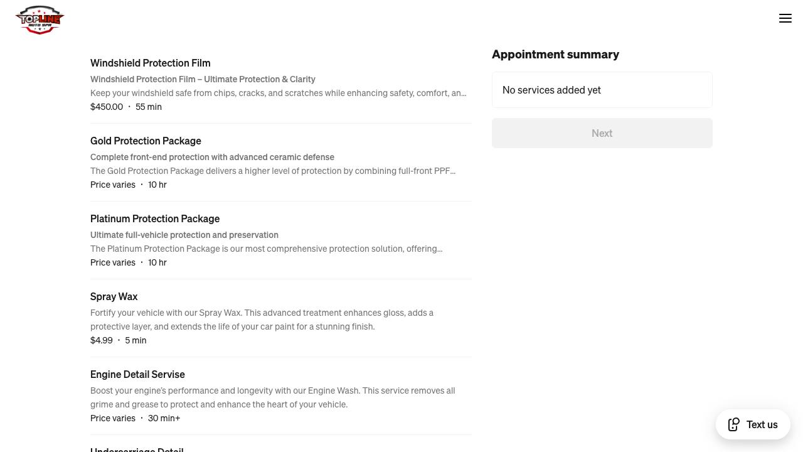Select the Windshield Protection Film service
Screen dimensions: 803x452
[x=151, y=63]
